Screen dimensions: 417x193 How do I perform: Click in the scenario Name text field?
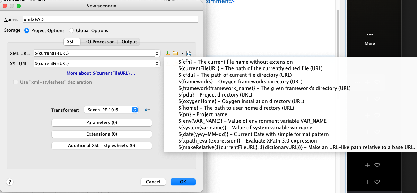(x=110, y=19)
